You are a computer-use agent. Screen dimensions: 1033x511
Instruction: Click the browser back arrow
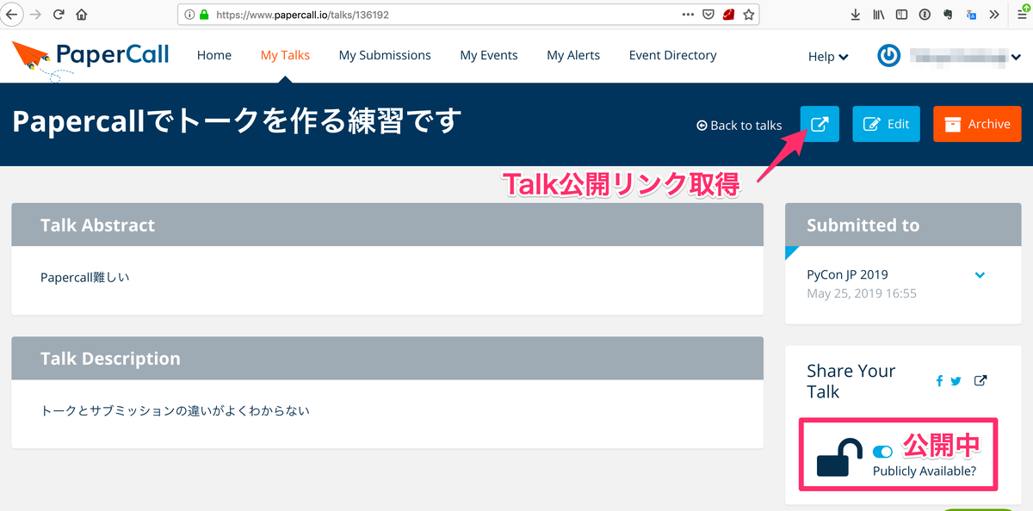(12, 15)
